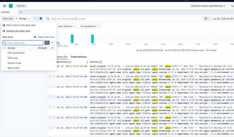
Task: Click the return arrow icon beside Managed
Action: pos(52,48)
